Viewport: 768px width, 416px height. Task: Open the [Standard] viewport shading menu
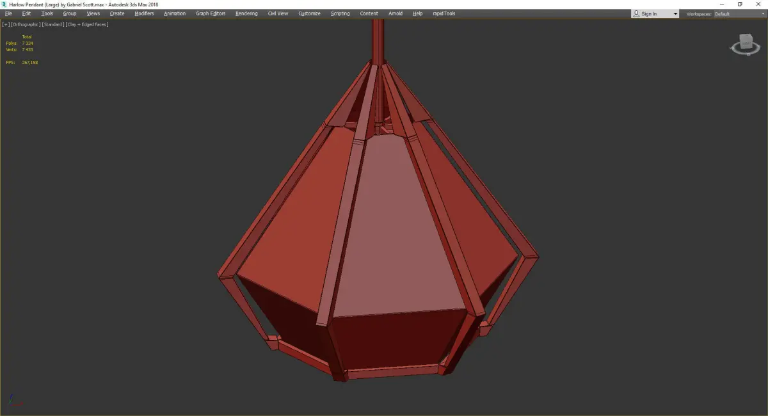coord(52,24)
